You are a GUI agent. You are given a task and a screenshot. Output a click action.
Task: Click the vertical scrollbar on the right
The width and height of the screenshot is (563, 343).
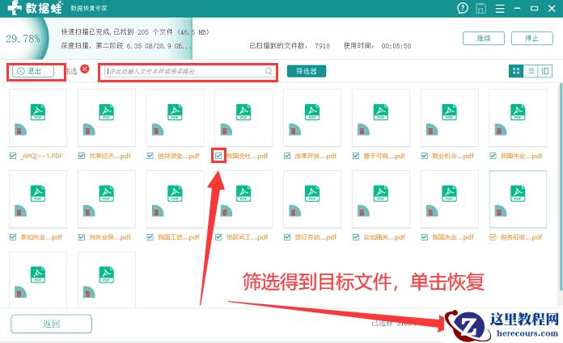pos(561,186)
